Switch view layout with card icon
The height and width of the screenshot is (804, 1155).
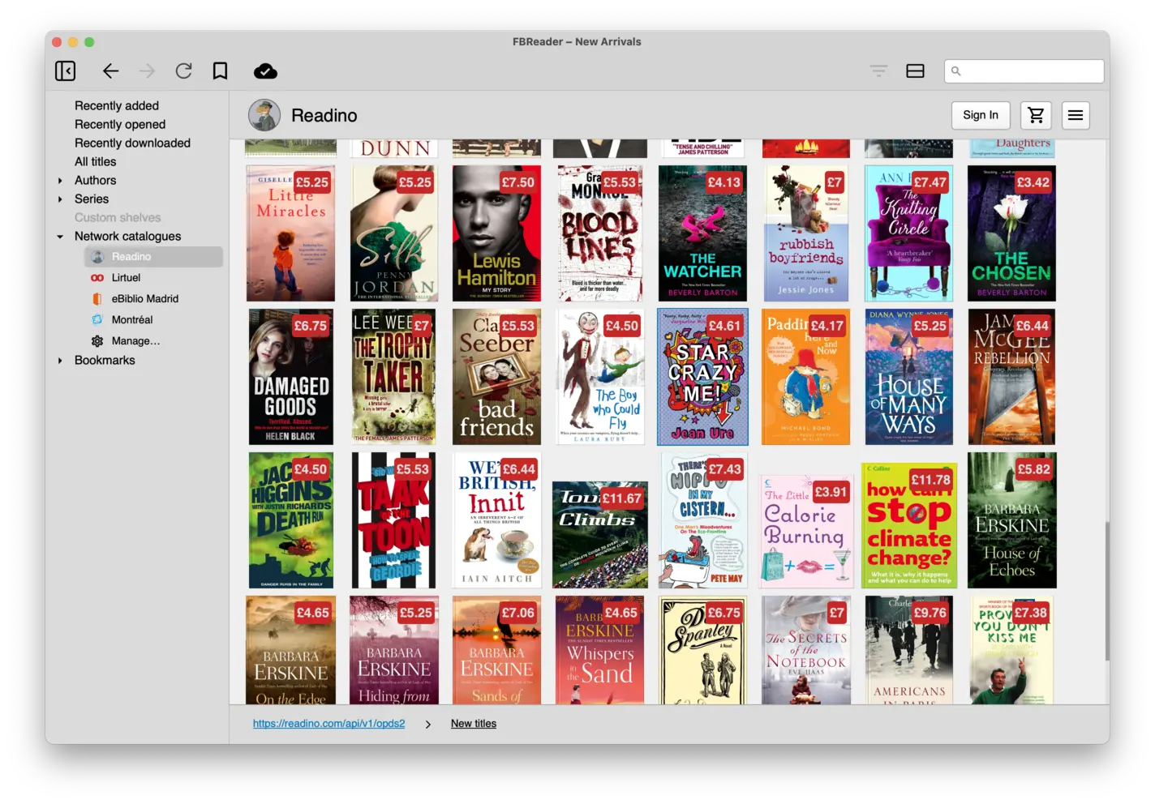pyautogui.click(x=915, y=71)
